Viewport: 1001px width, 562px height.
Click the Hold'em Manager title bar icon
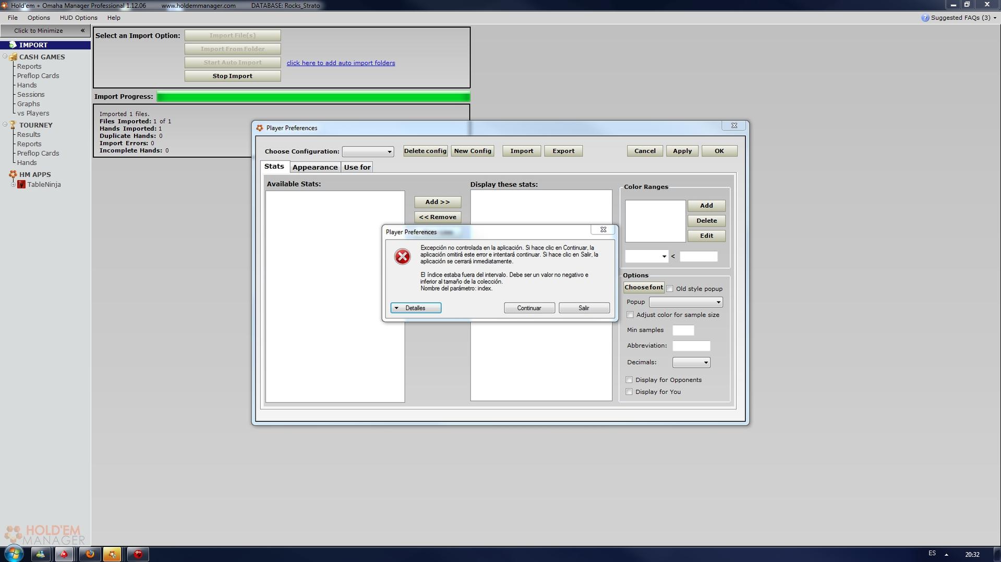click(x=4, y=5)
